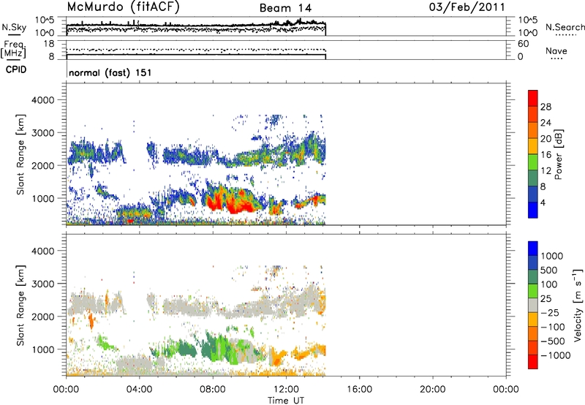The width and height of the screenshot is (585, 405).
Task: Click the red segment of Power color bar
Action: pos(533,99)
